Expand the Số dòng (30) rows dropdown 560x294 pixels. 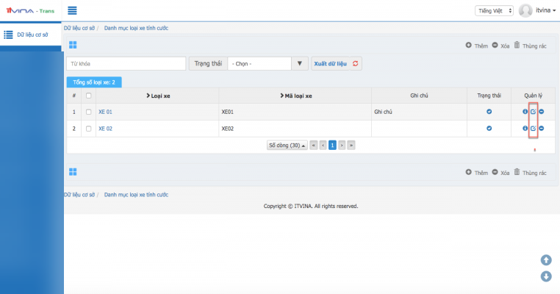click(x=287, y=146)
